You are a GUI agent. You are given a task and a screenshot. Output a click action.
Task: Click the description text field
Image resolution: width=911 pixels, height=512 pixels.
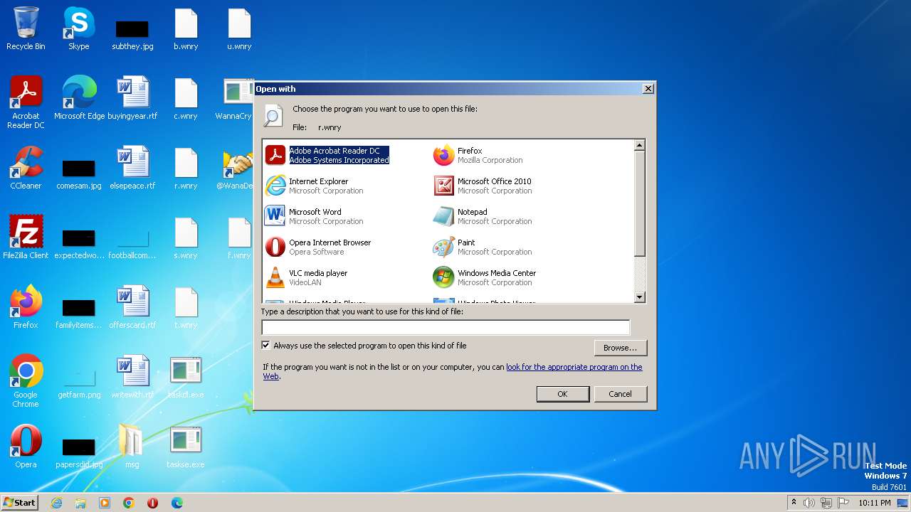pyautogui.click(x=446, y=327)
